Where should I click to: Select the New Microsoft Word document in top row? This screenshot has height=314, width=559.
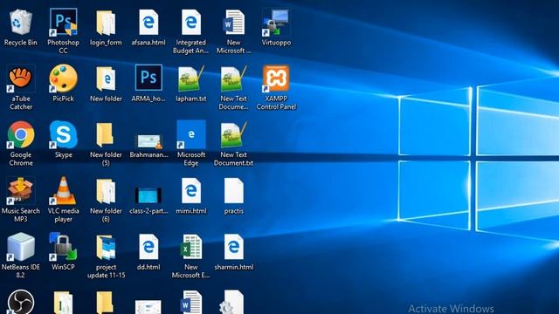tap(234, 23)
